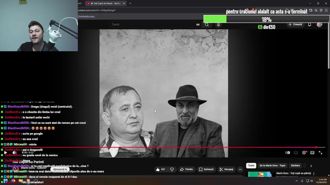Click the Marin Doru channel avatar
The width and height of the screenshot is (330, 185).
16,169
